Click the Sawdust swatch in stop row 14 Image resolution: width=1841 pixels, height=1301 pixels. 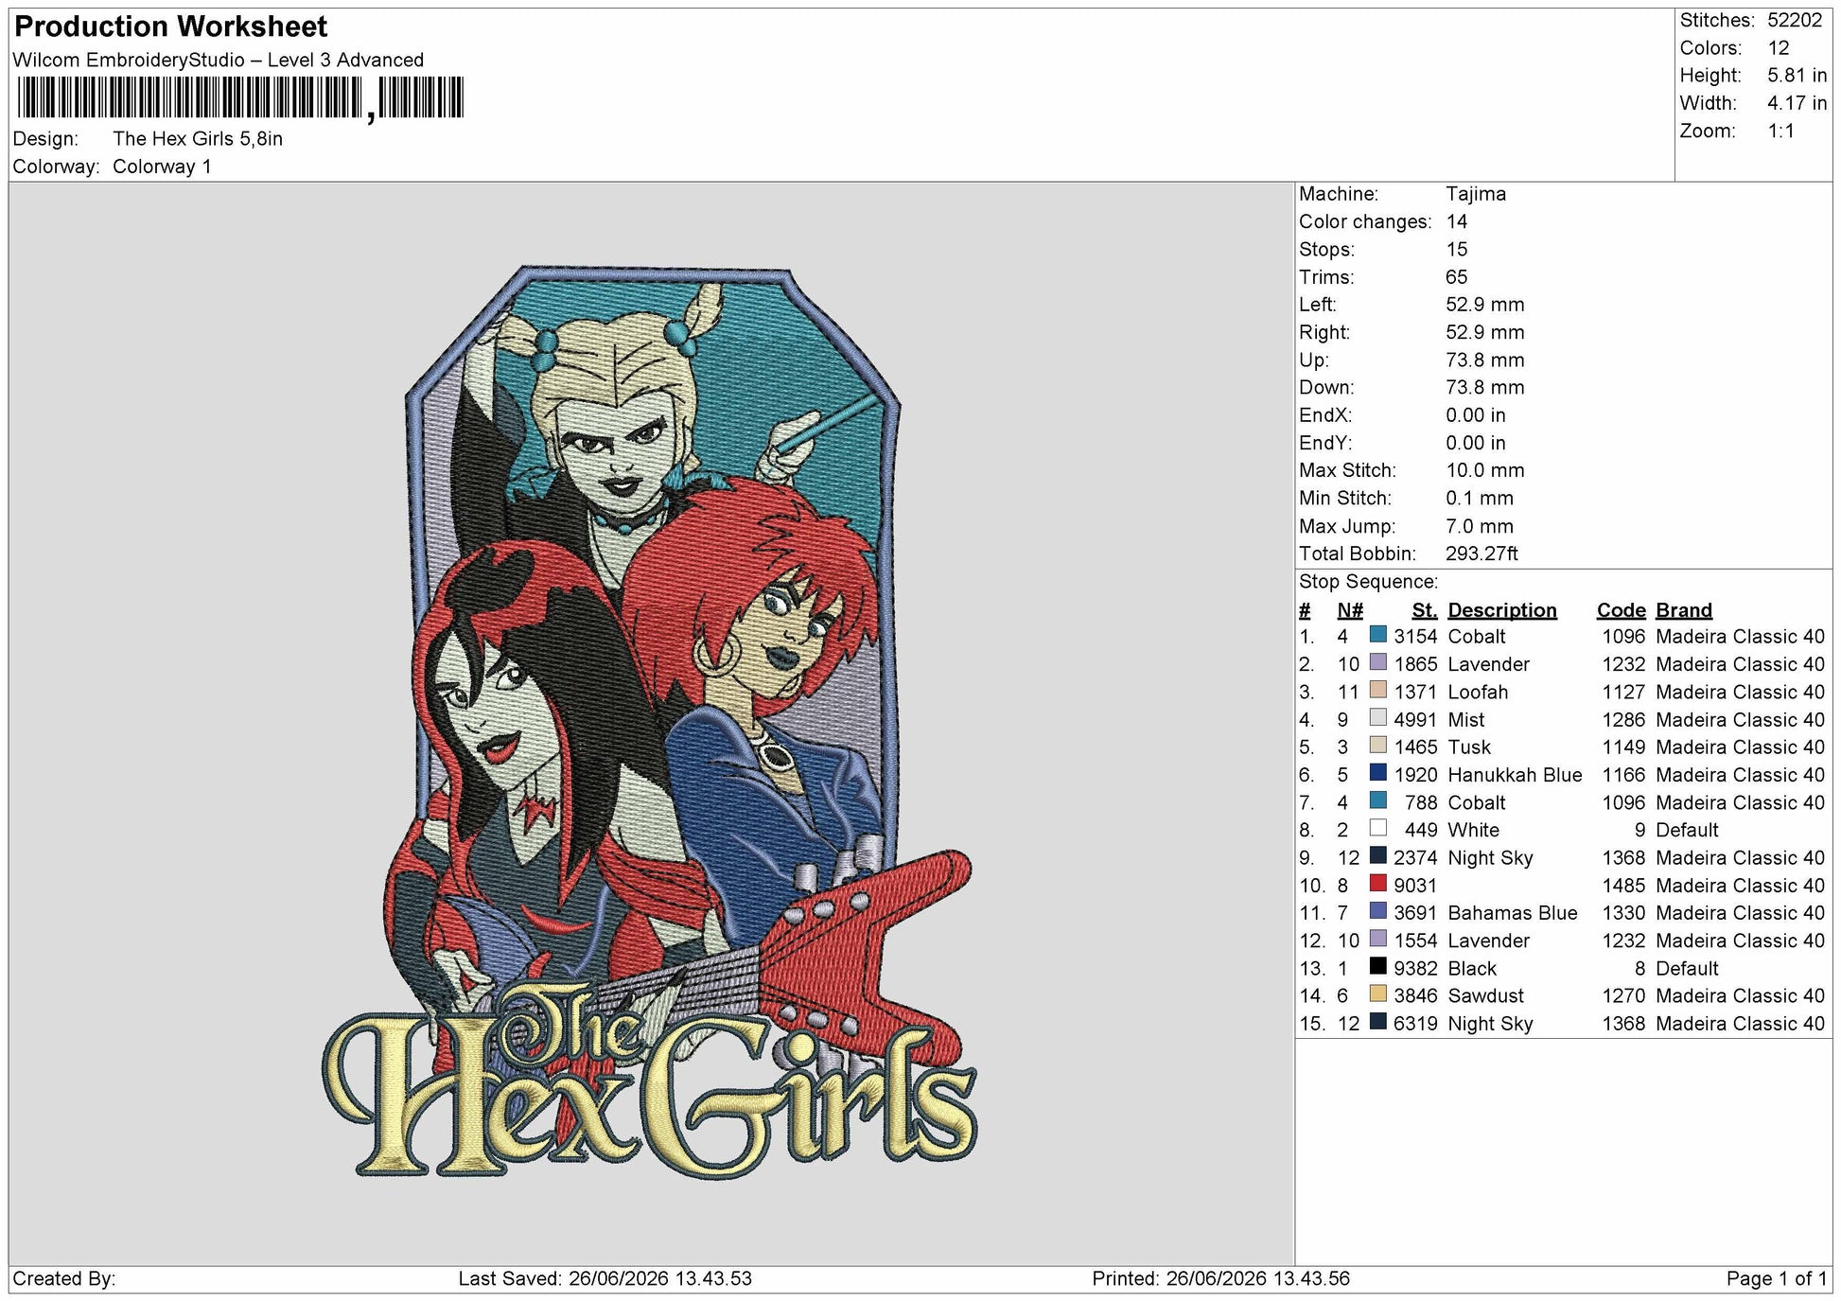click(x=1378, y=993)
